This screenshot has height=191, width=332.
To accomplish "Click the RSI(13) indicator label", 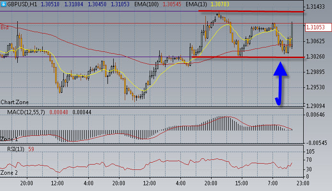I will coord(16,149).
